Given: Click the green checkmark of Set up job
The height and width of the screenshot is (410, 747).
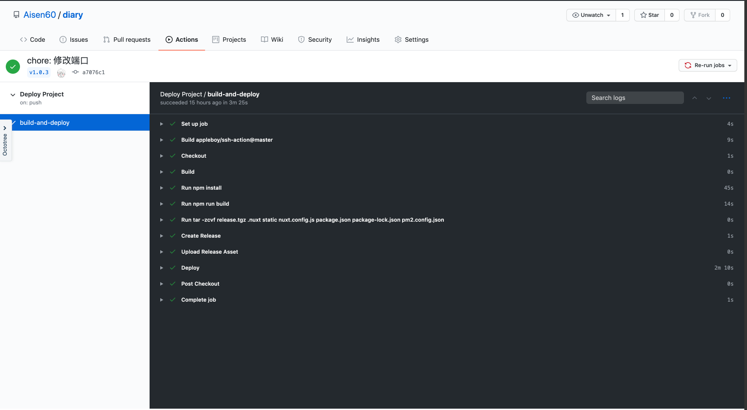Looking at the screenshot, I should (x=173, y=124).
